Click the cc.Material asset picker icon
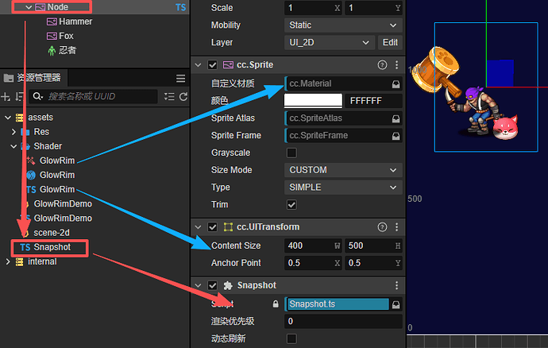Screen dimensions: 548x348 click(x=396, y=84)
